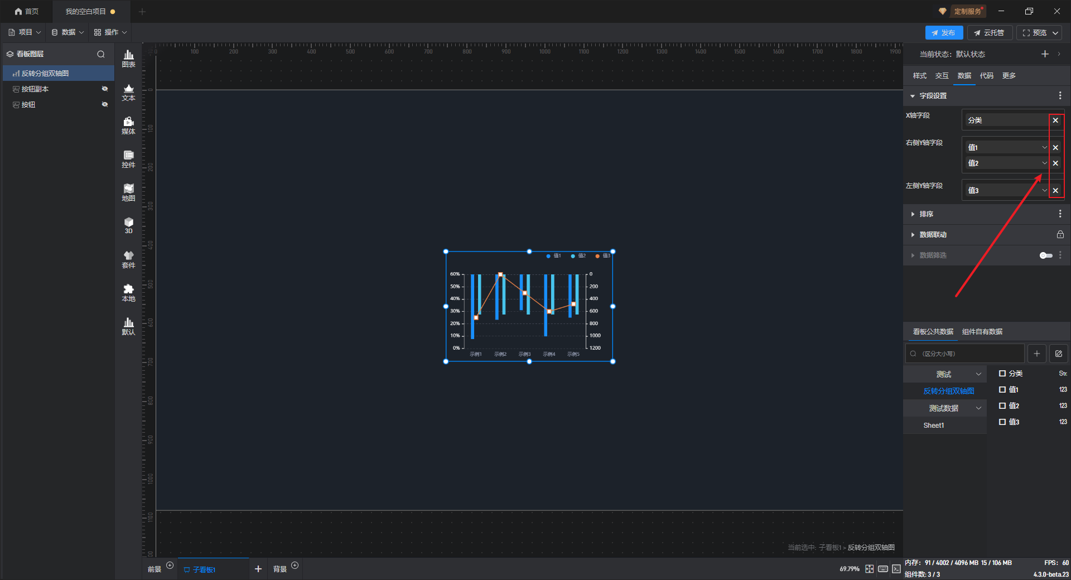Image resolution: width=1071 pixels, height=580 pixels.
Task: Open the 操作 menu
Action: tap(110, 32)
